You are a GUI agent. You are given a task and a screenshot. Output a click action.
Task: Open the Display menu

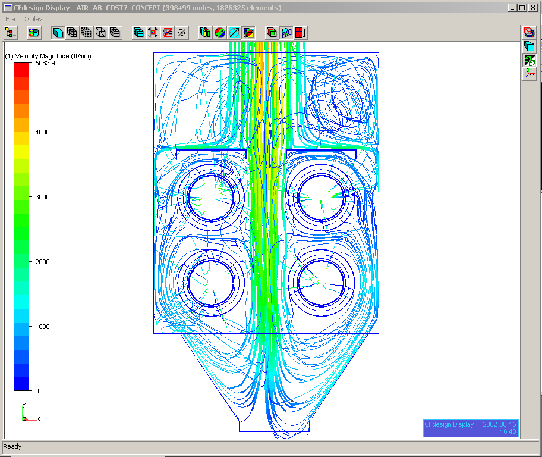(x=32, y=19)
